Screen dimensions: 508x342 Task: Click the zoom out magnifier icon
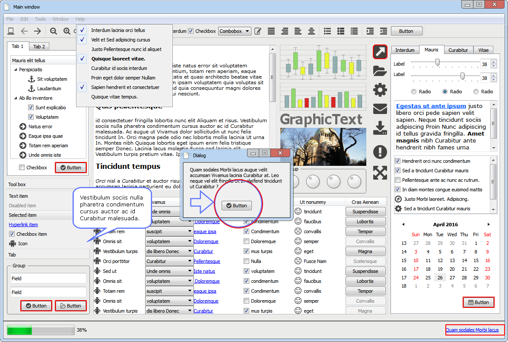pyautogui.click(x=54, y=31)
